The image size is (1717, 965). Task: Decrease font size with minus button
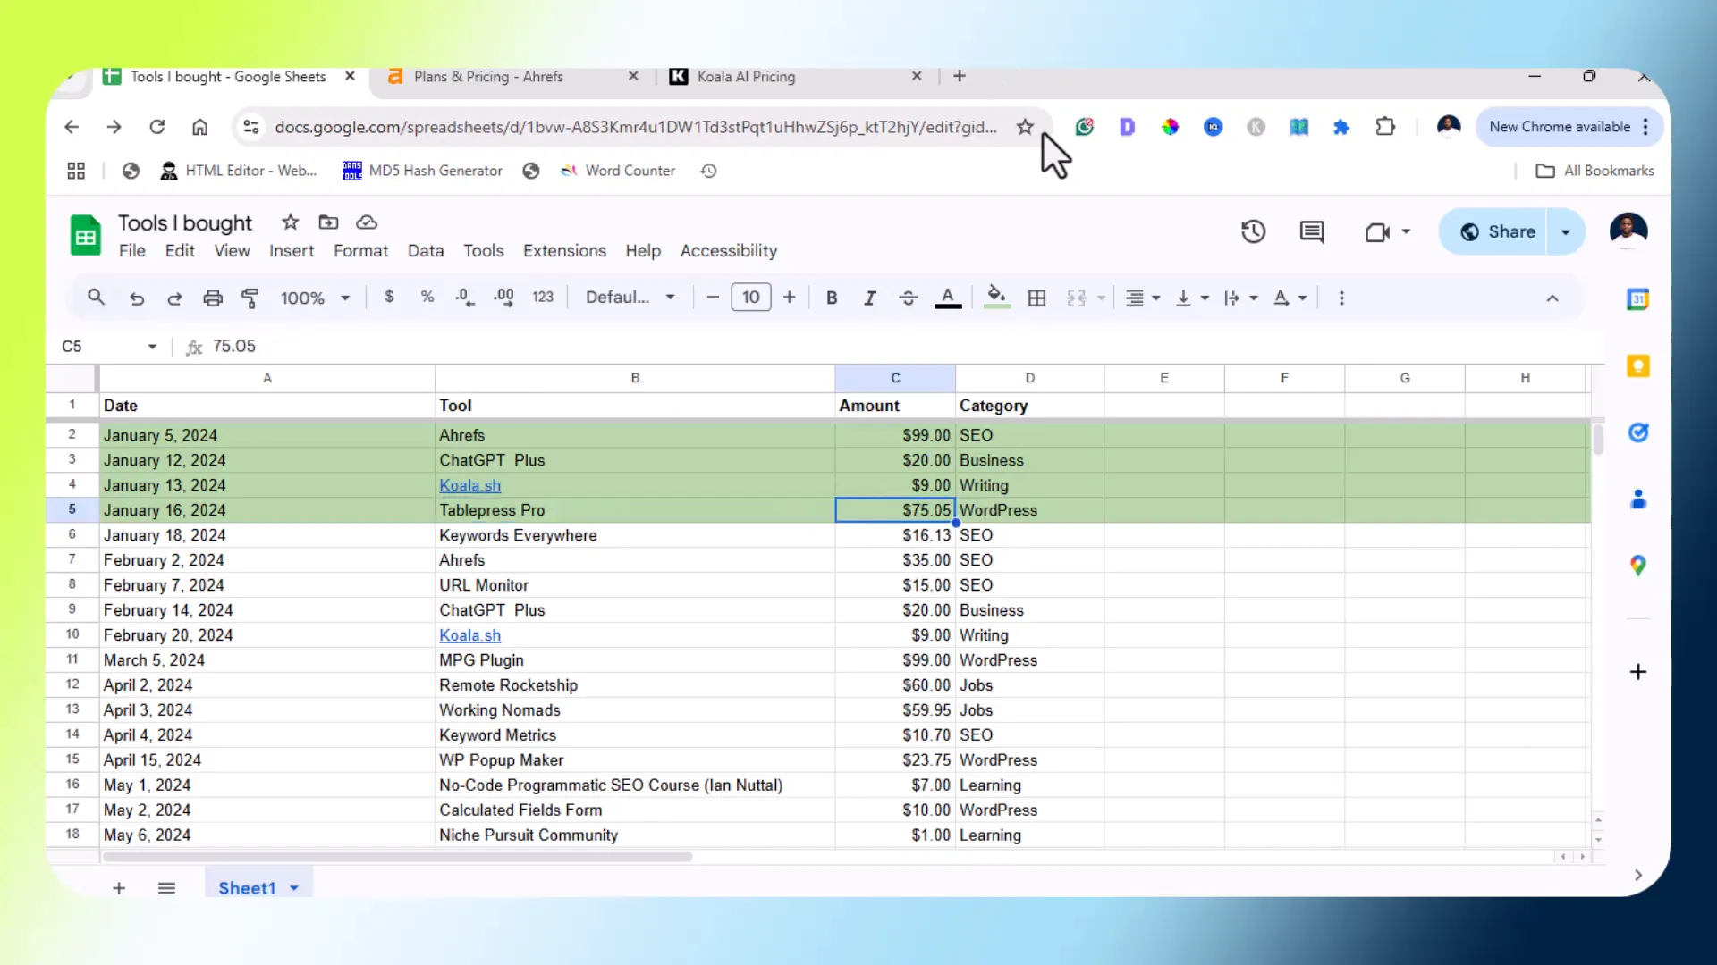713,298
